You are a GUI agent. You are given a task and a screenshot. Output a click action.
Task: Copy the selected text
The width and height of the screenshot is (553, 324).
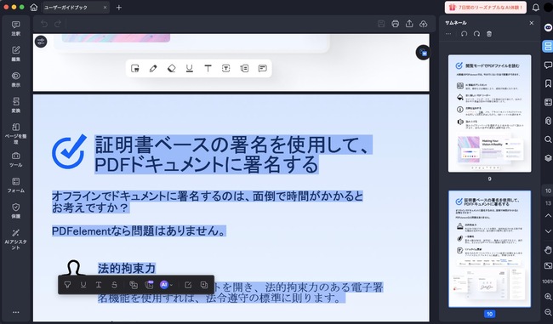point(204,285)
